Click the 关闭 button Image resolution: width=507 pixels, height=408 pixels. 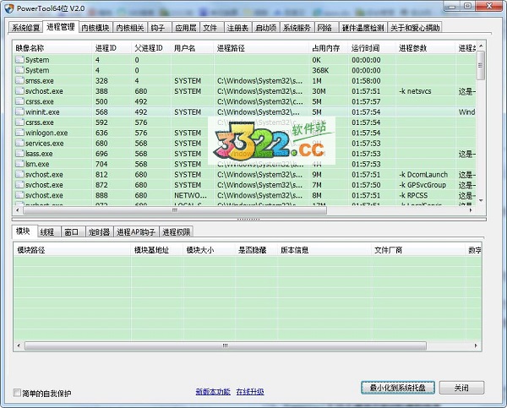point(461,388)
